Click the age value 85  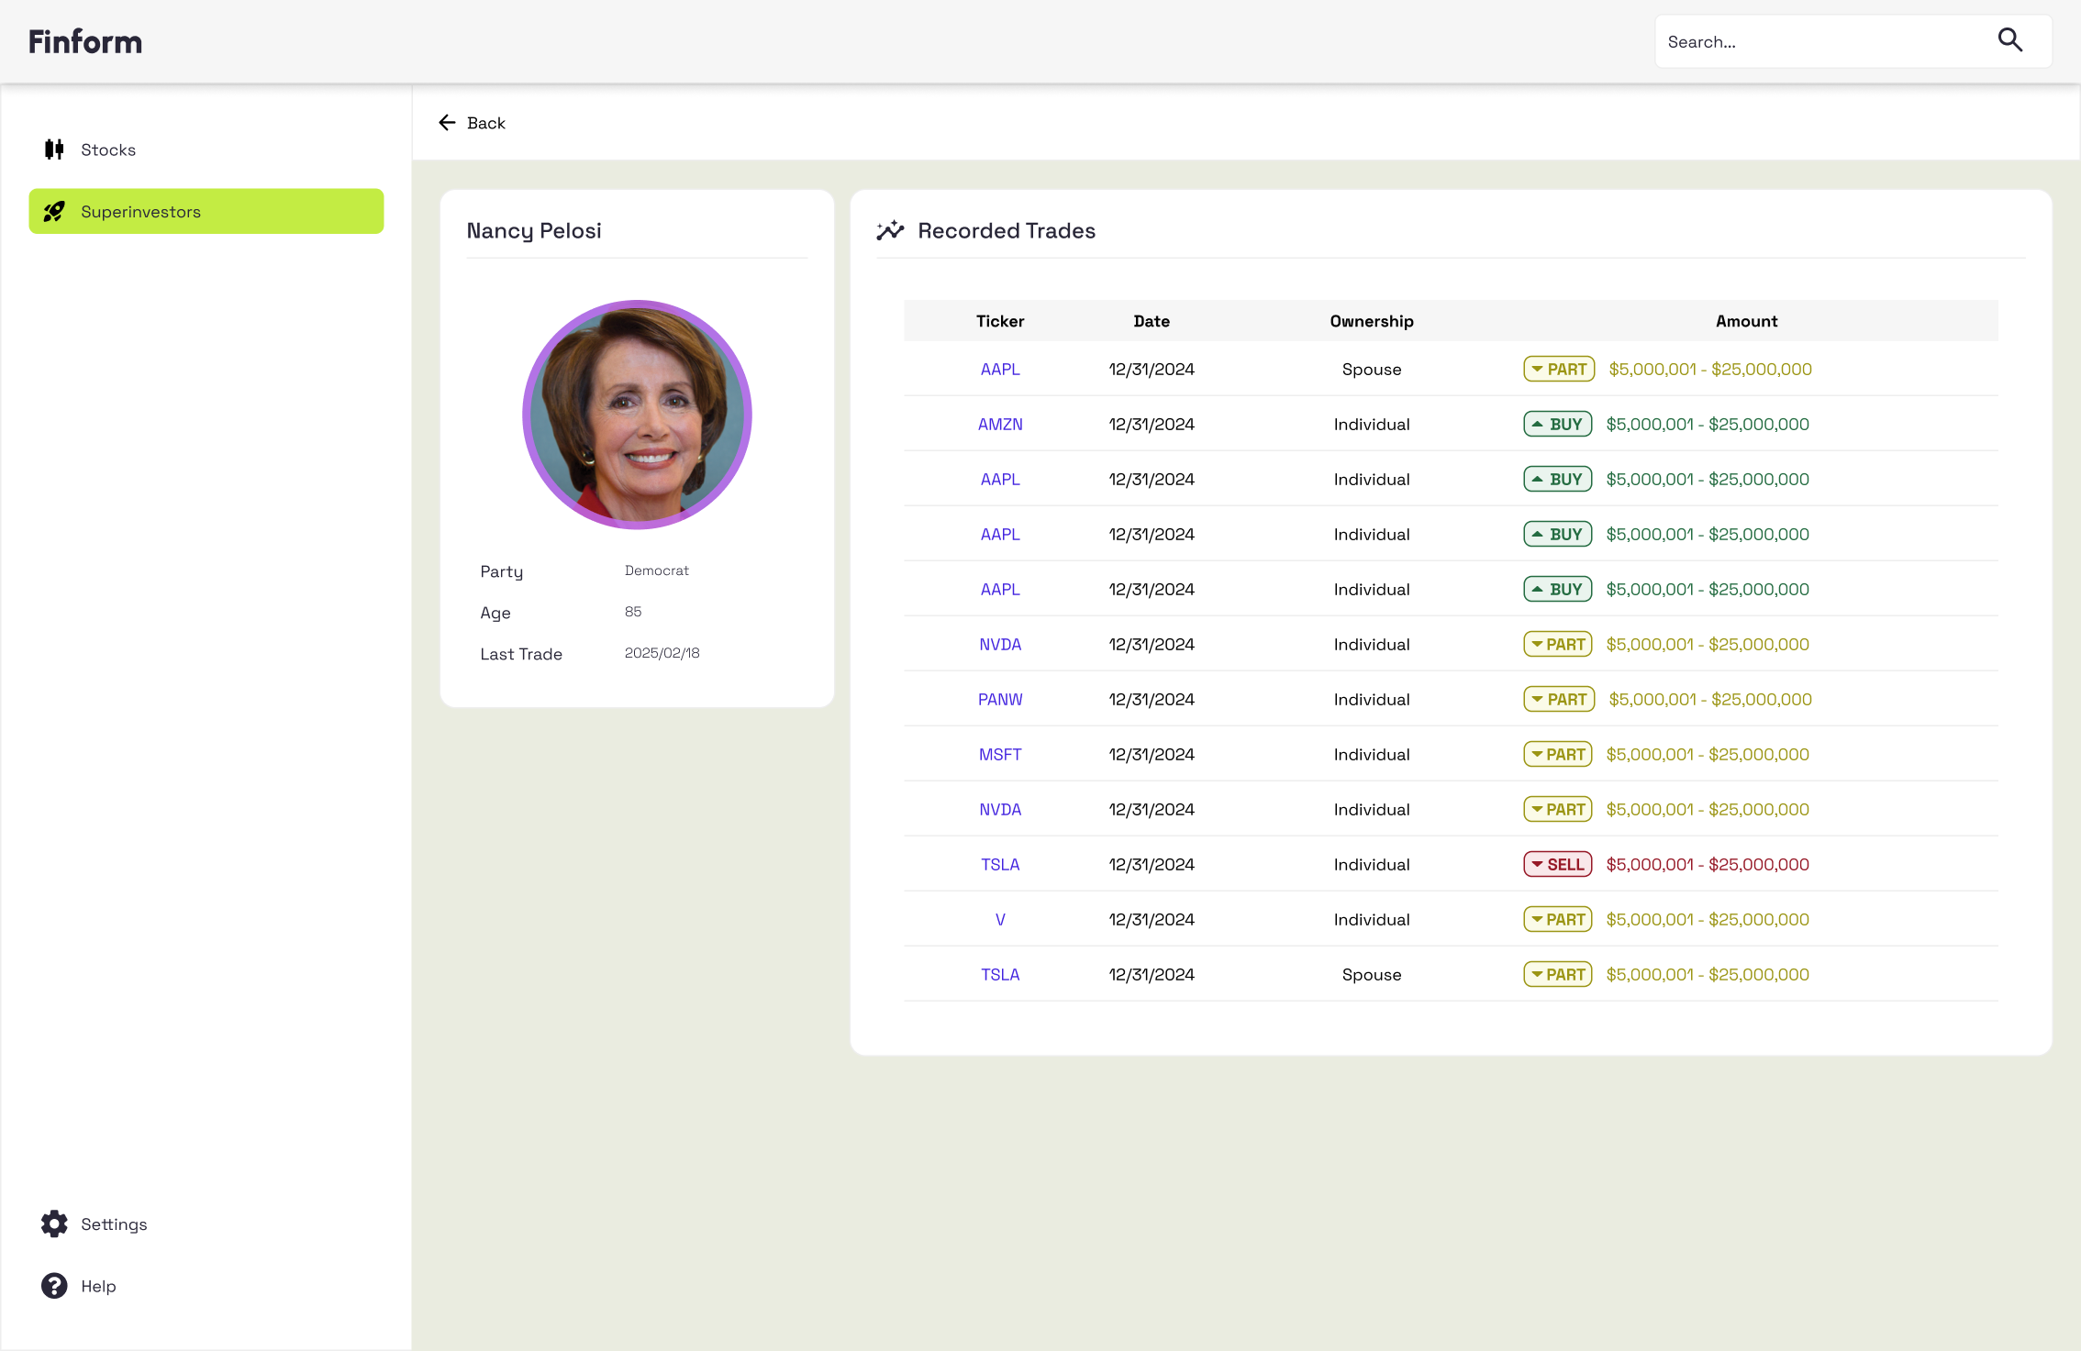633,612
